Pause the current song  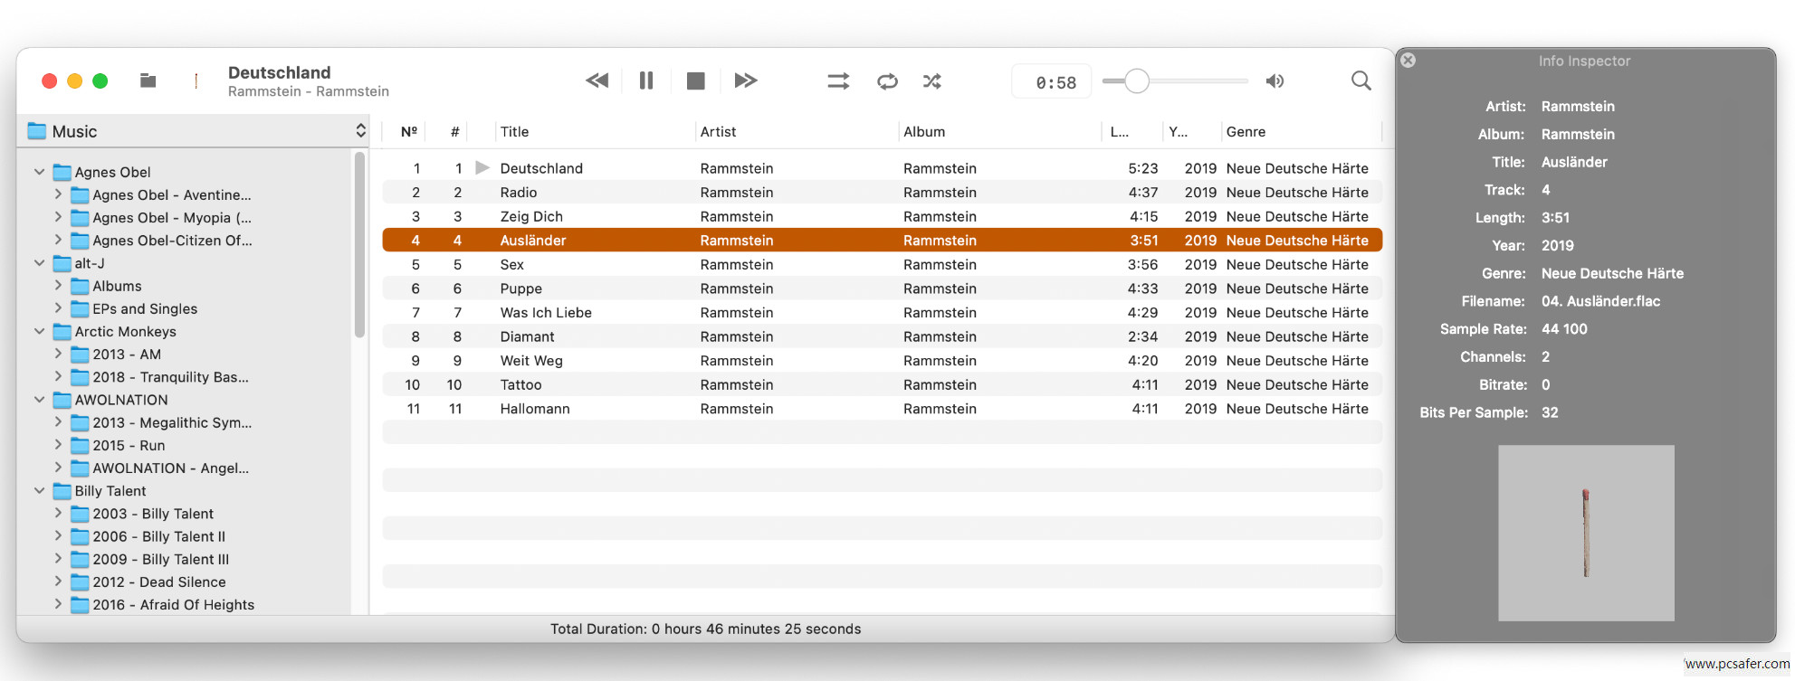(x=645, y=81)
